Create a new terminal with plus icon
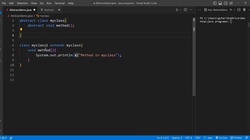 pyautogui.click(x=231, y=10)
